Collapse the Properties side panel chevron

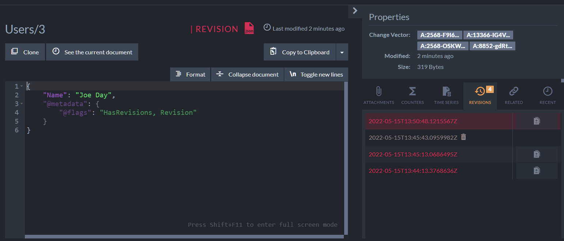coord(355,11)
